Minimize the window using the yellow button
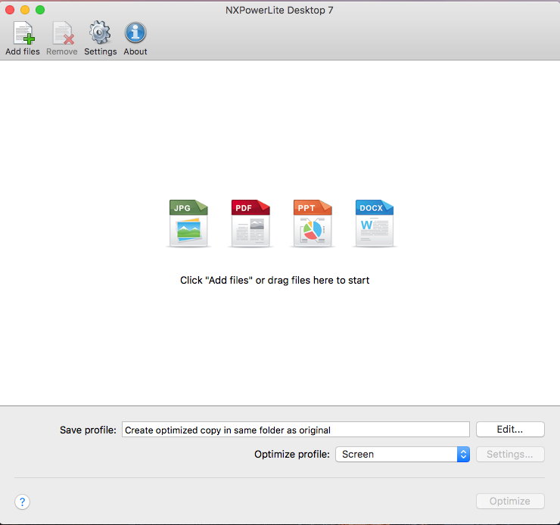 click(25, 10)
